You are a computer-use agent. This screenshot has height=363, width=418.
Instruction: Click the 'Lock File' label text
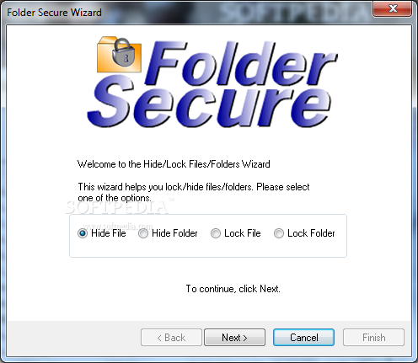243,233
